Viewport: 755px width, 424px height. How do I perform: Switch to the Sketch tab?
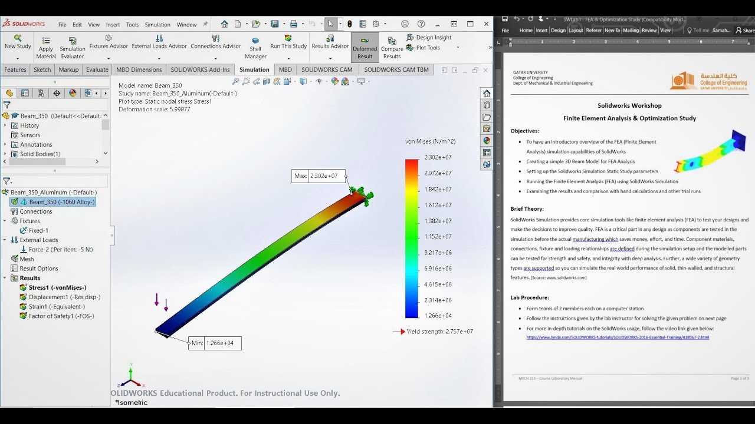[x=42, y=69]
